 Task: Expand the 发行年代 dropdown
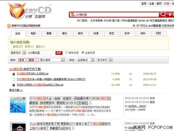[104, 60]
